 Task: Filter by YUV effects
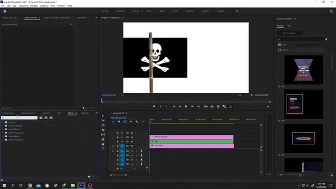(51, 118)
